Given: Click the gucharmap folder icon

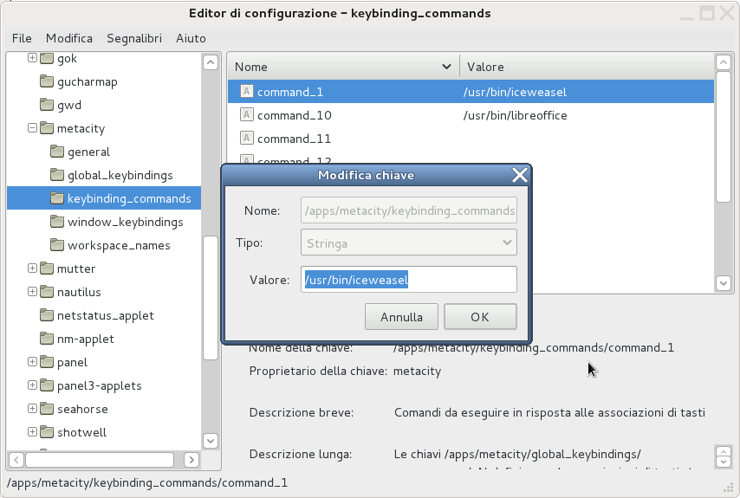Looking at the screenshot, I should tap(47, 82).
